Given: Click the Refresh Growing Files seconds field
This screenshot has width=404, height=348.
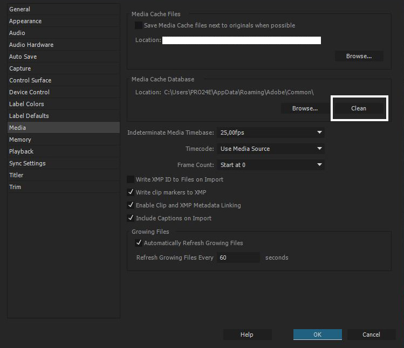Looking at the screenshot, I should coord(238,257).
